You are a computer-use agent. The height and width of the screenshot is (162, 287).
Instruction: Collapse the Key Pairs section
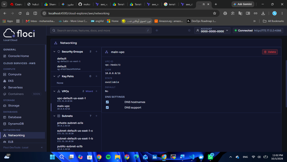pyautogui.click(x=54, y=76)
